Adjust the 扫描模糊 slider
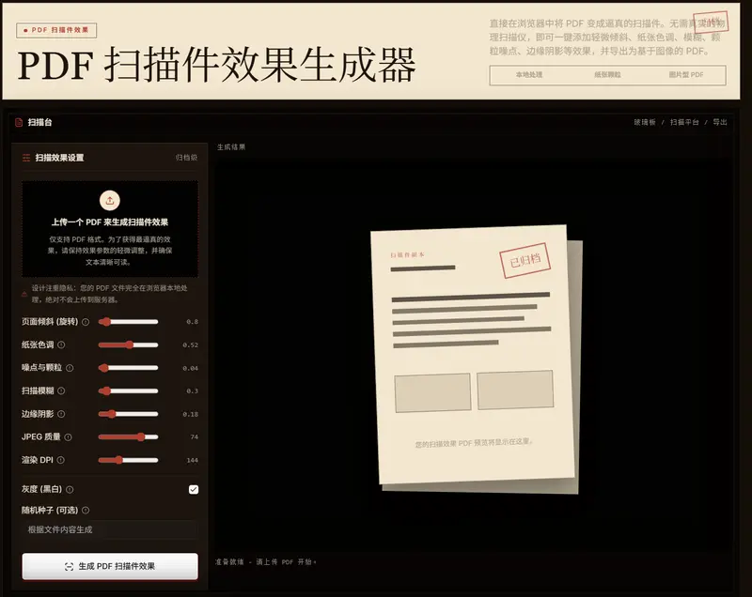Screen dimensions: 752x597 (x=128, y=390)
